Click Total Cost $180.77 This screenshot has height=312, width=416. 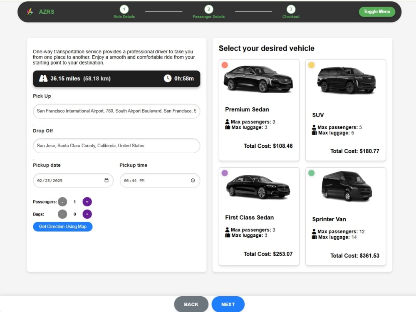point(355,151)
